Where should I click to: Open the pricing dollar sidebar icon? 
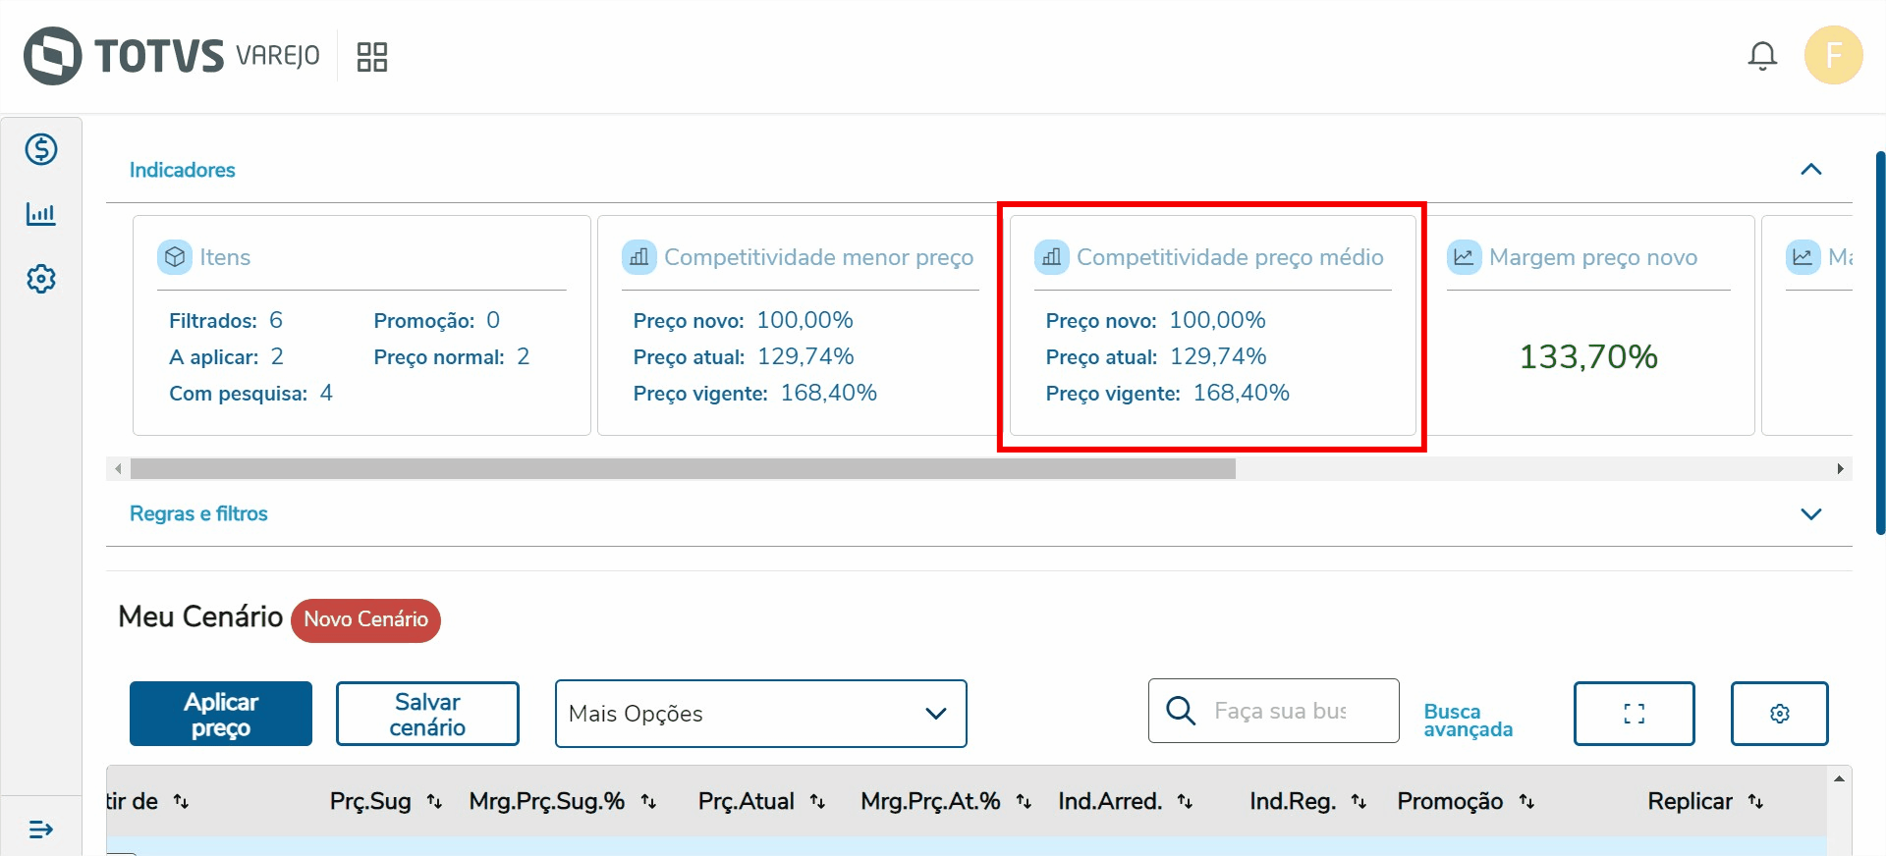pyautogui.click(x=41, y=149)
